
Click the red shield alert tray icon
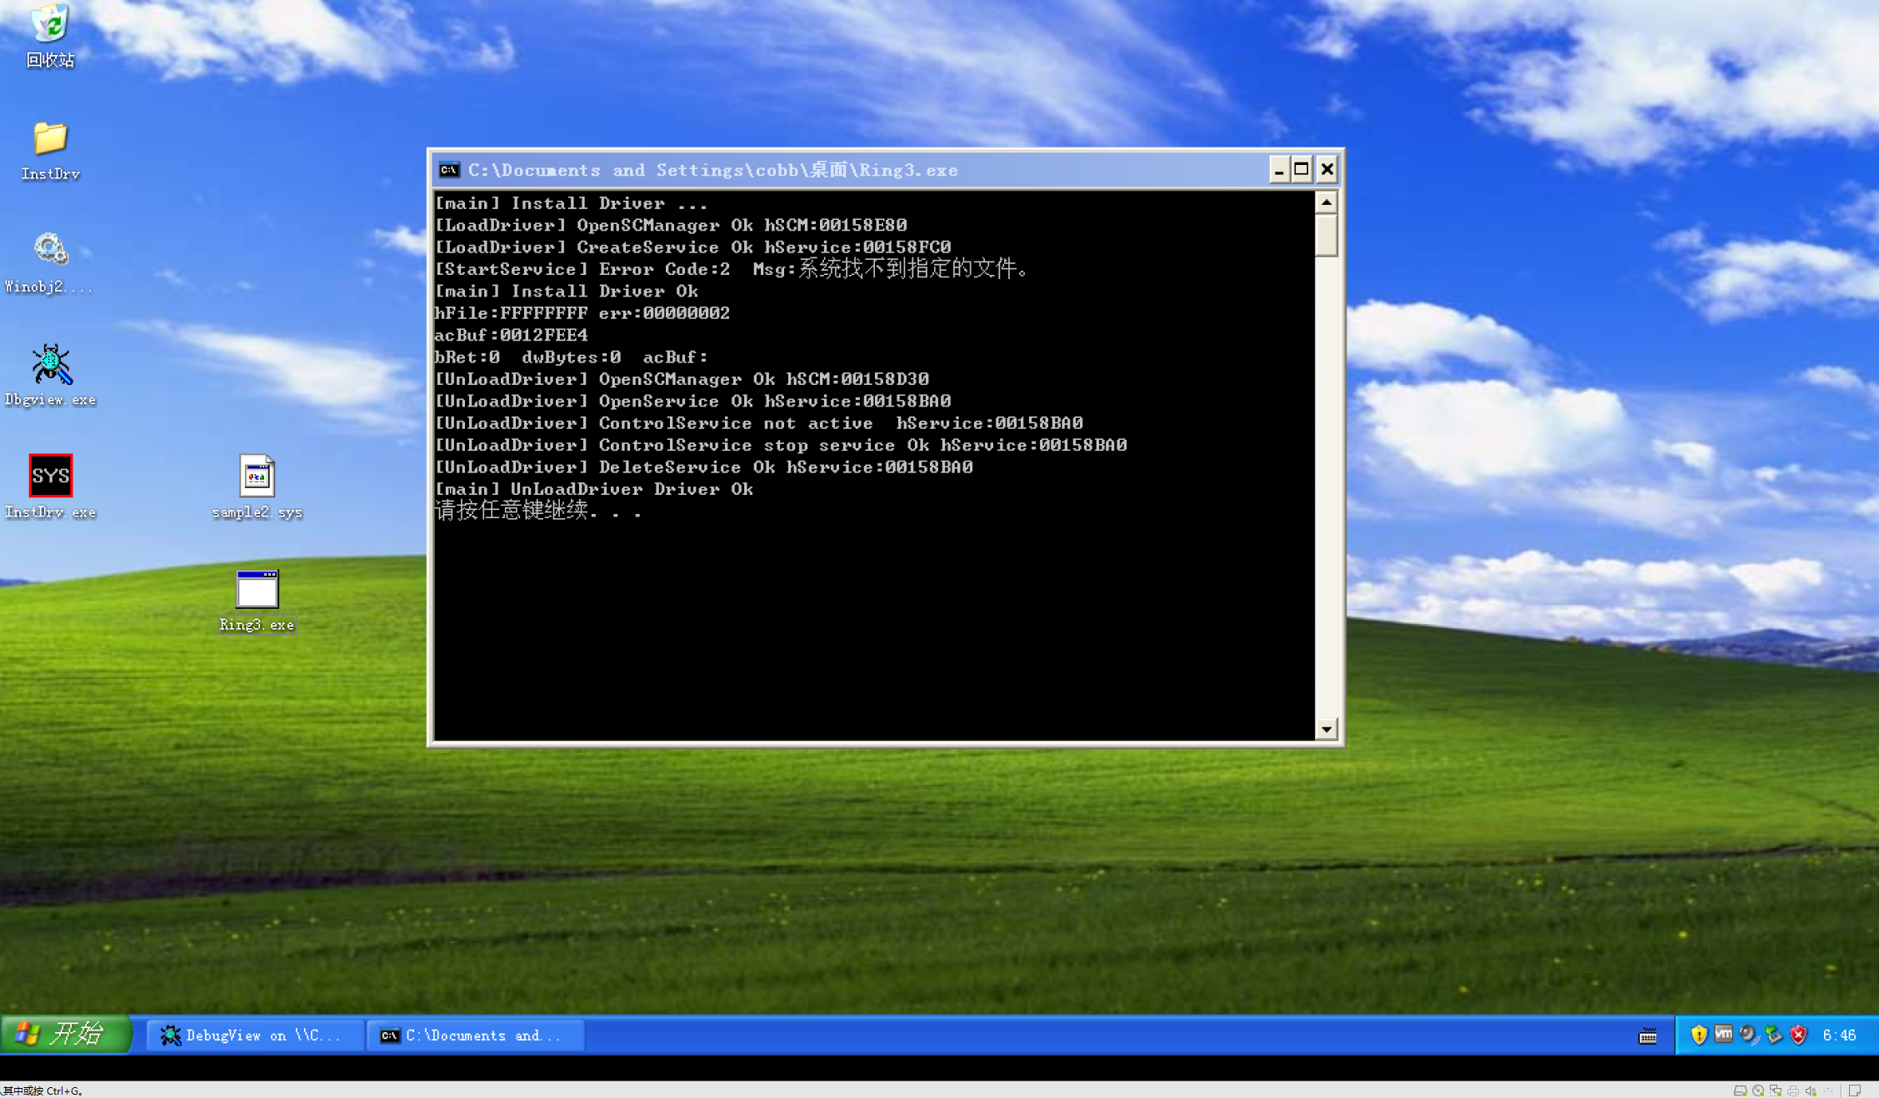tap(1798, 1035)
